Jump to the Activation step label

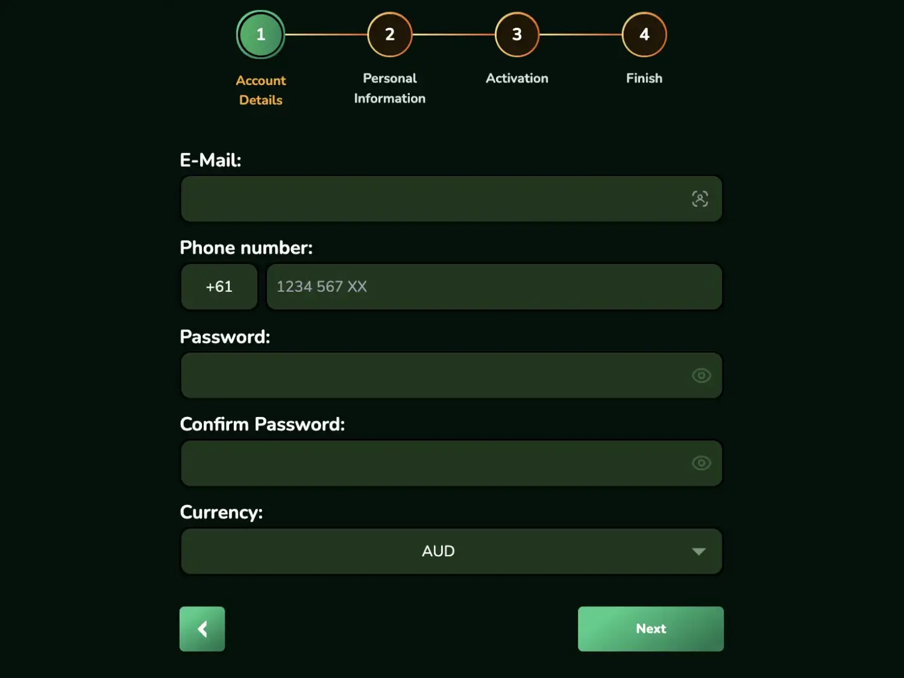[517, 78]
